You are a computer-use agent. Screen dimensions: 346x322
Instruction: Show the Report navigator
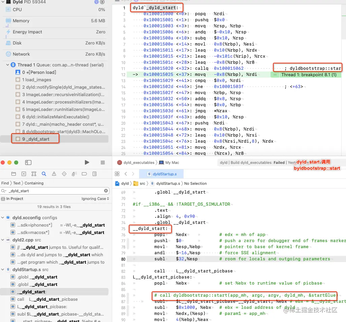[x=94, y=174]
